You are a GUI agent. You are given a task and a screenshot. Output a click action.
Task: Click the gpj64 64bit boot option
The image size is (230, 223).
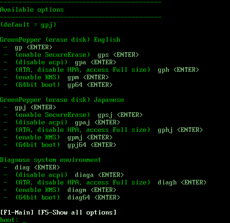[x=60, y=145]
